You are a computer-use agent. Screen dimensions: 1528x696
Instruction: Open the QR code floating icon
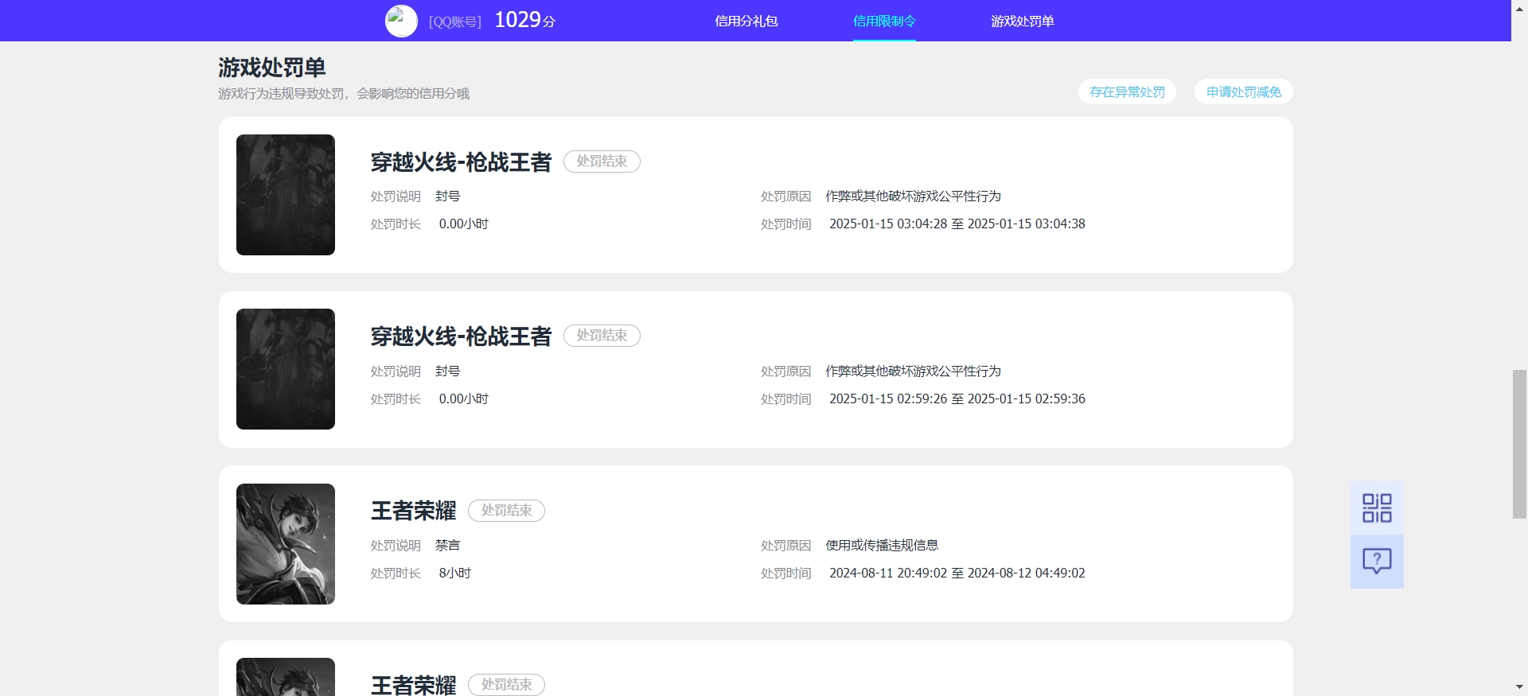[x=1377, y=508]
